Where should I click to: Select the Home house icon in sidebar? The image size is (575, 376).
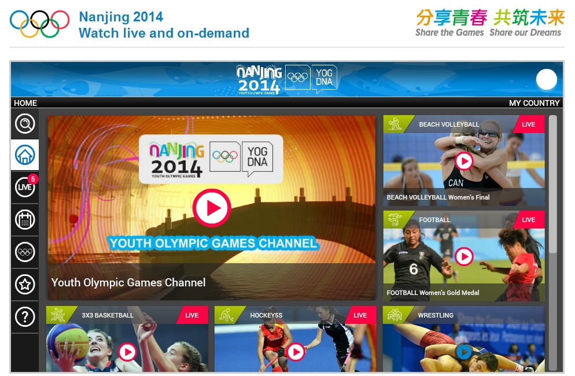(25, 155)
